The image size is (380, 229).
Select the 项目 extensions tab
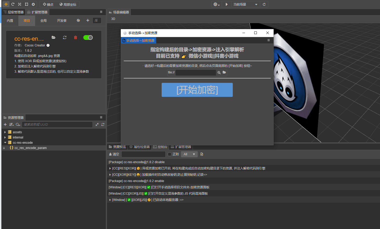pyautogui.click(x=27, y=20)
